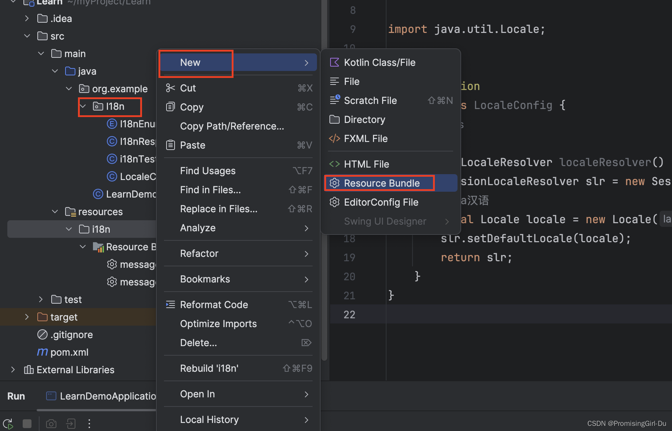This screenshot has width=672, height=431.
Task: Collapse the org.example package
Action: click(69, 89)
